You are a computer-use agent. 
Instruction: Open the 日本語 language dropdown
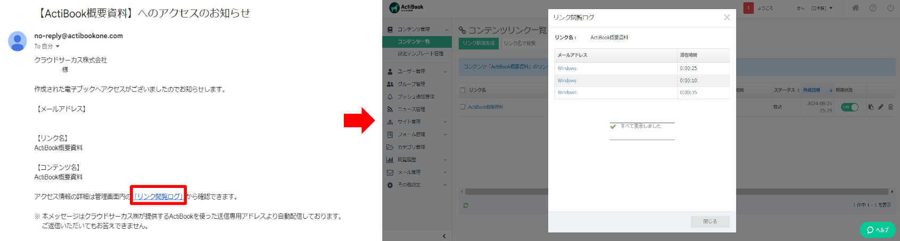click(x=822, y=8)
